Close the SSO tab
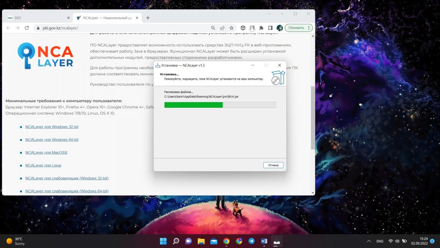440x248 pixels. coord(68,18)
